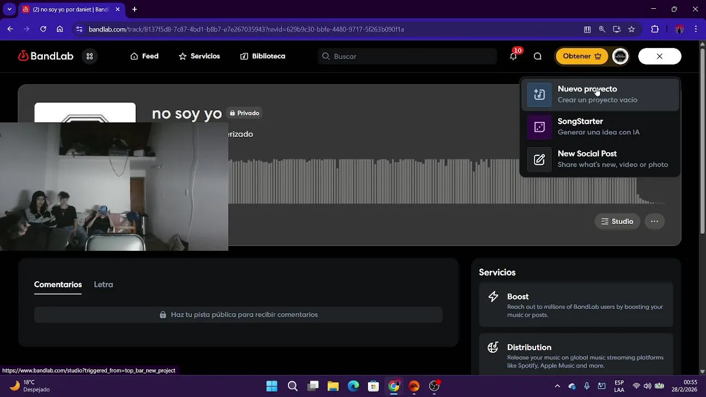
Task: Click the 'no soy yo' track title
Action: 186,114
